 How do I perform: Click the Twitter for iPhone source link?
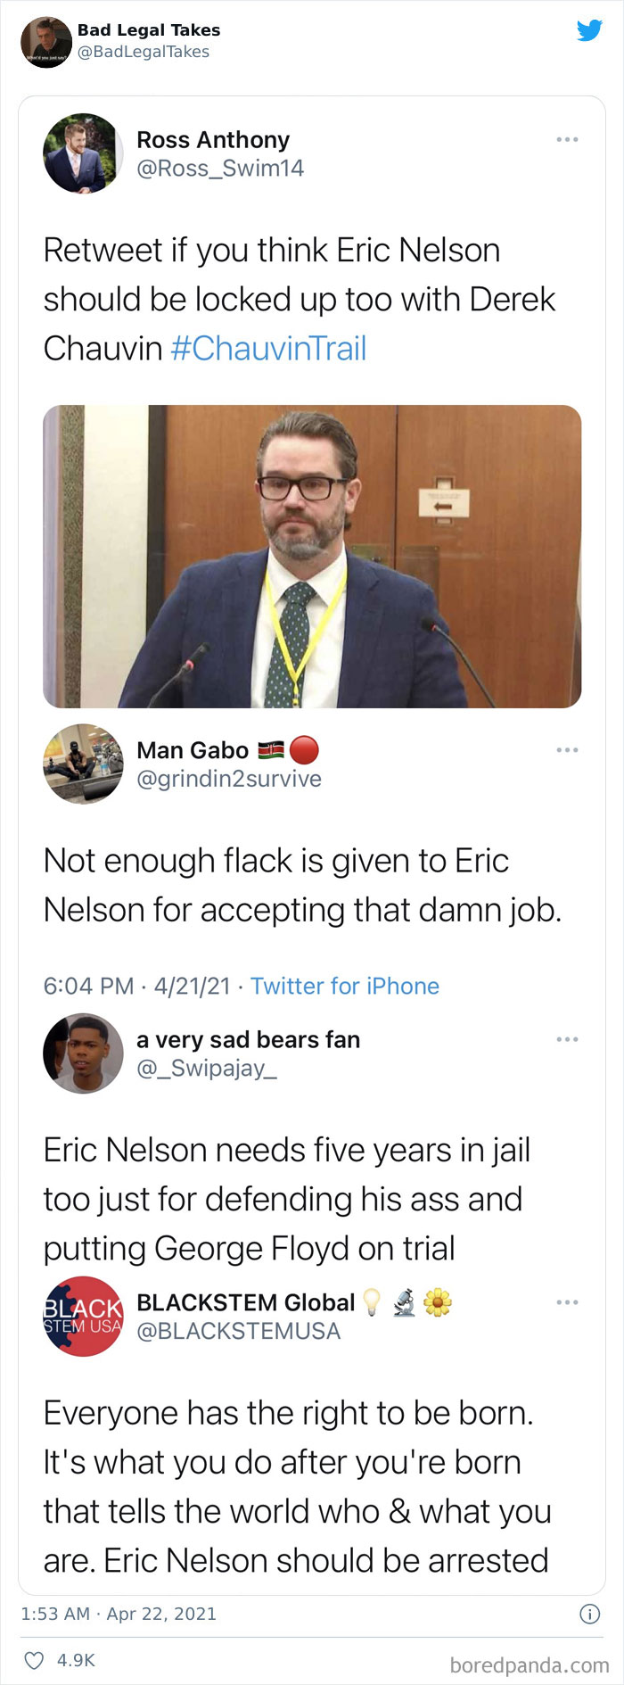pyautogui.click(x=346, y=987)
